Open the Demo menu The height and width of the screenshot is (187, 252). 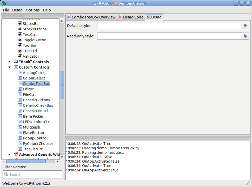17,10
